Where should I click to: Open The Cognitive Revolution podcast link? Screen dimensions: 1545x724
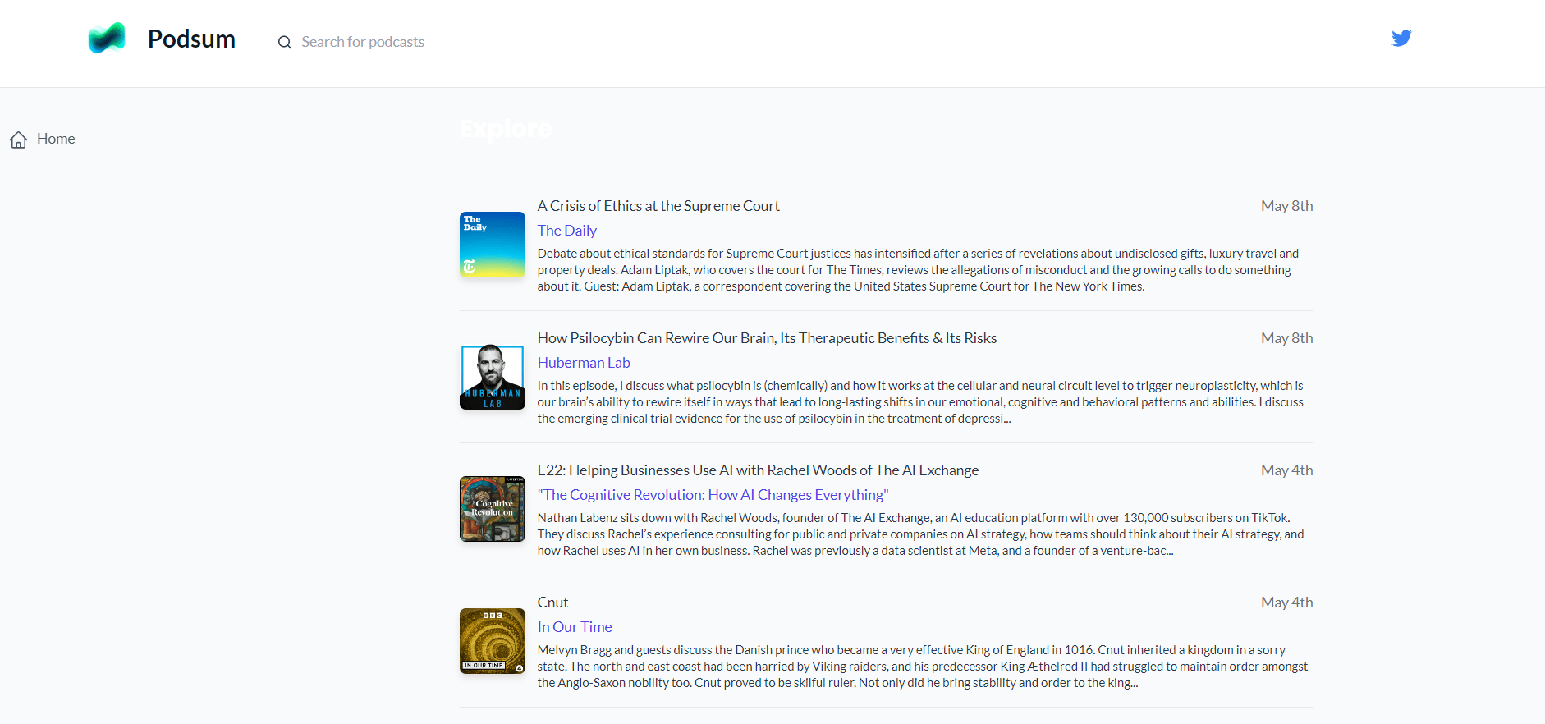tap(713, 495)
